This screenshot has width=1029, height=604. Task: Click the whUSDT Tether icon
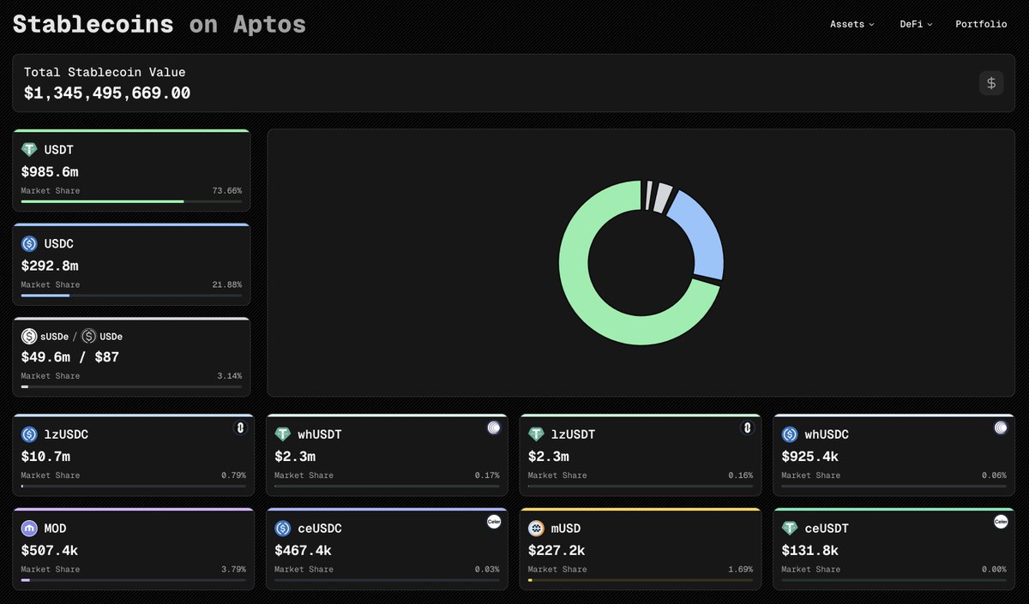283,434
